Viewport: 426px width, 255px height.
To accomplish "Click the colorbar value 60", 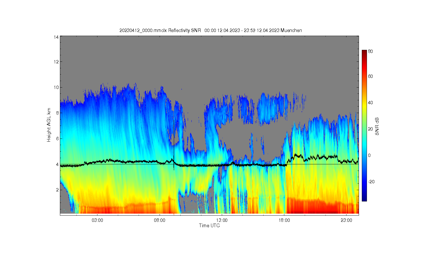I will (371, 76).
